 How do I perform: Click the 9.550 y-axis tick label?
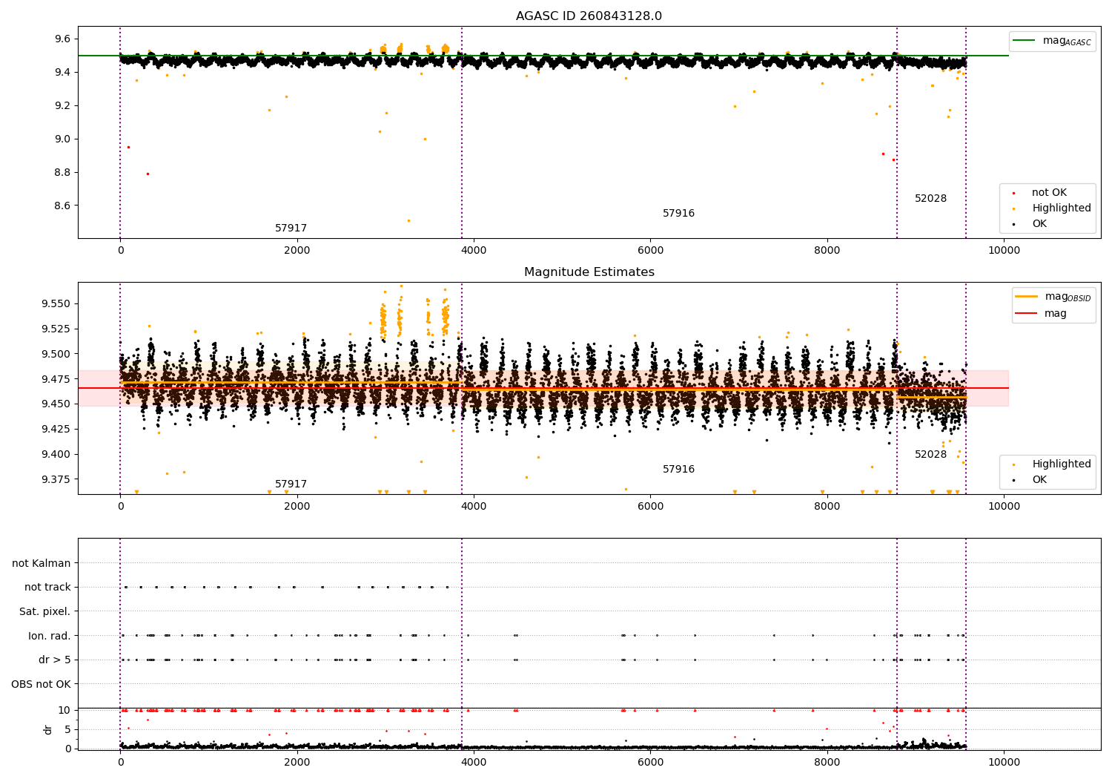56,303
